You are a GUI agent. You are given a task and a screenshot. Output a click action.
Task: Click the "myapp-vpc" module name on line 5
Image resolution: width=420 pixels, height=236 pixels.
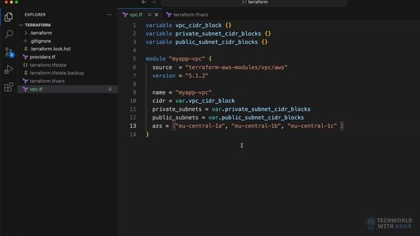click(x=187, y=59)
